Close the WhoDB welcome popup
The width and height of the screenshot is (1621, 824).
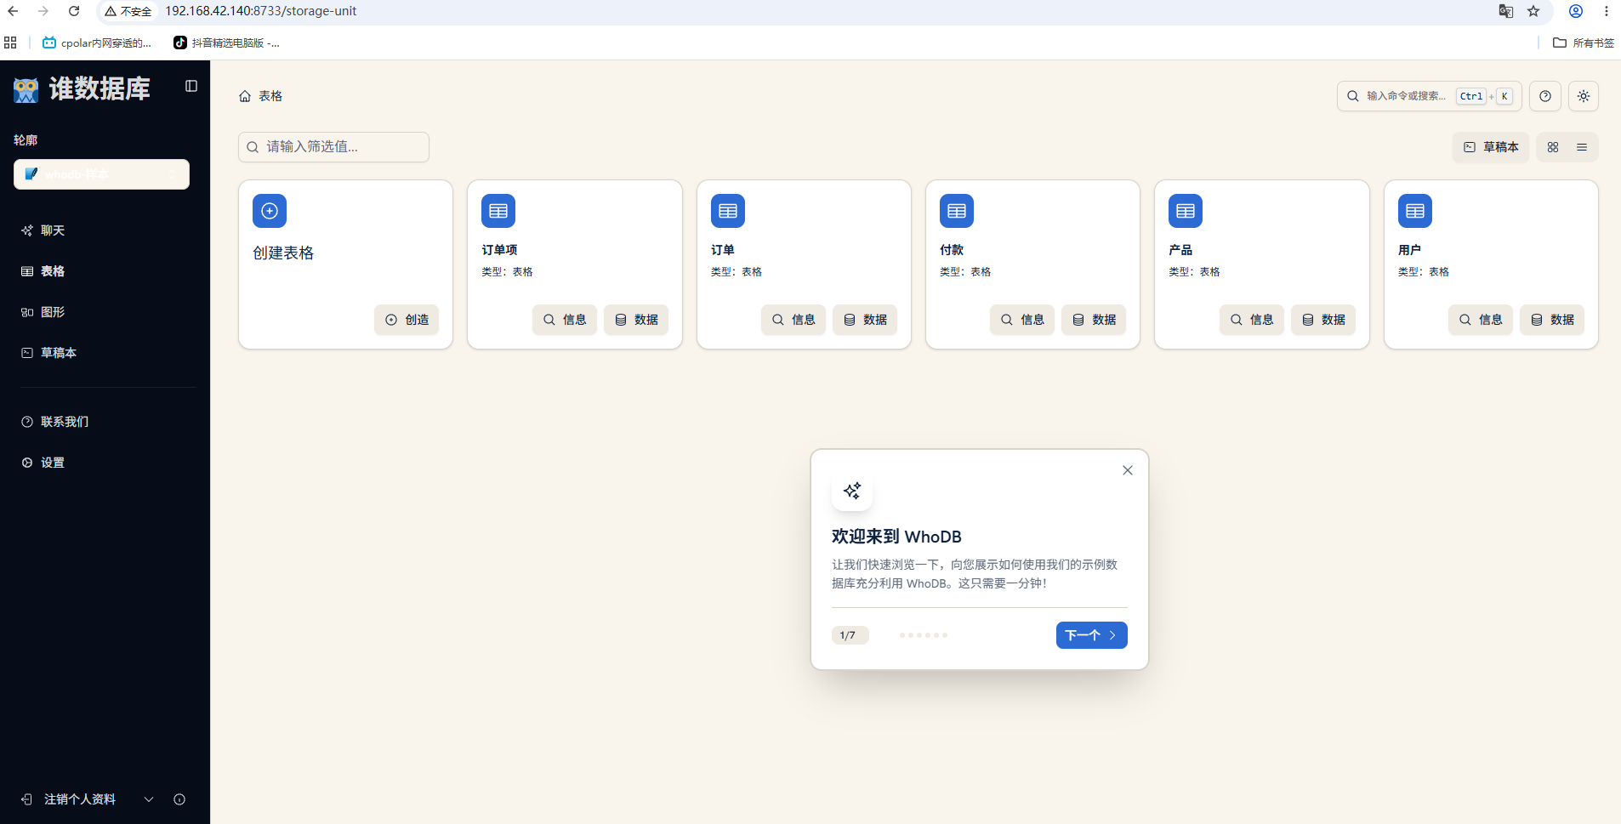click(1128, 470)
